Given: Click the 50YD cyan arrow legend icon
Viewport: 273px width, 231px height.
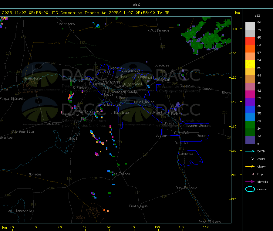Looking at the screenshot, I should point(250,151).
